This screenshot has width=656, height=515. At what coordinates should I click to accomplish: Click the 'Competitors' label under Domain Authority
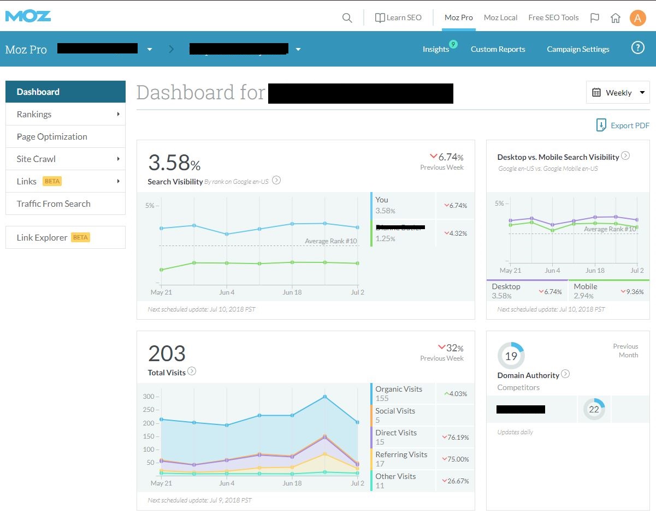518,387
